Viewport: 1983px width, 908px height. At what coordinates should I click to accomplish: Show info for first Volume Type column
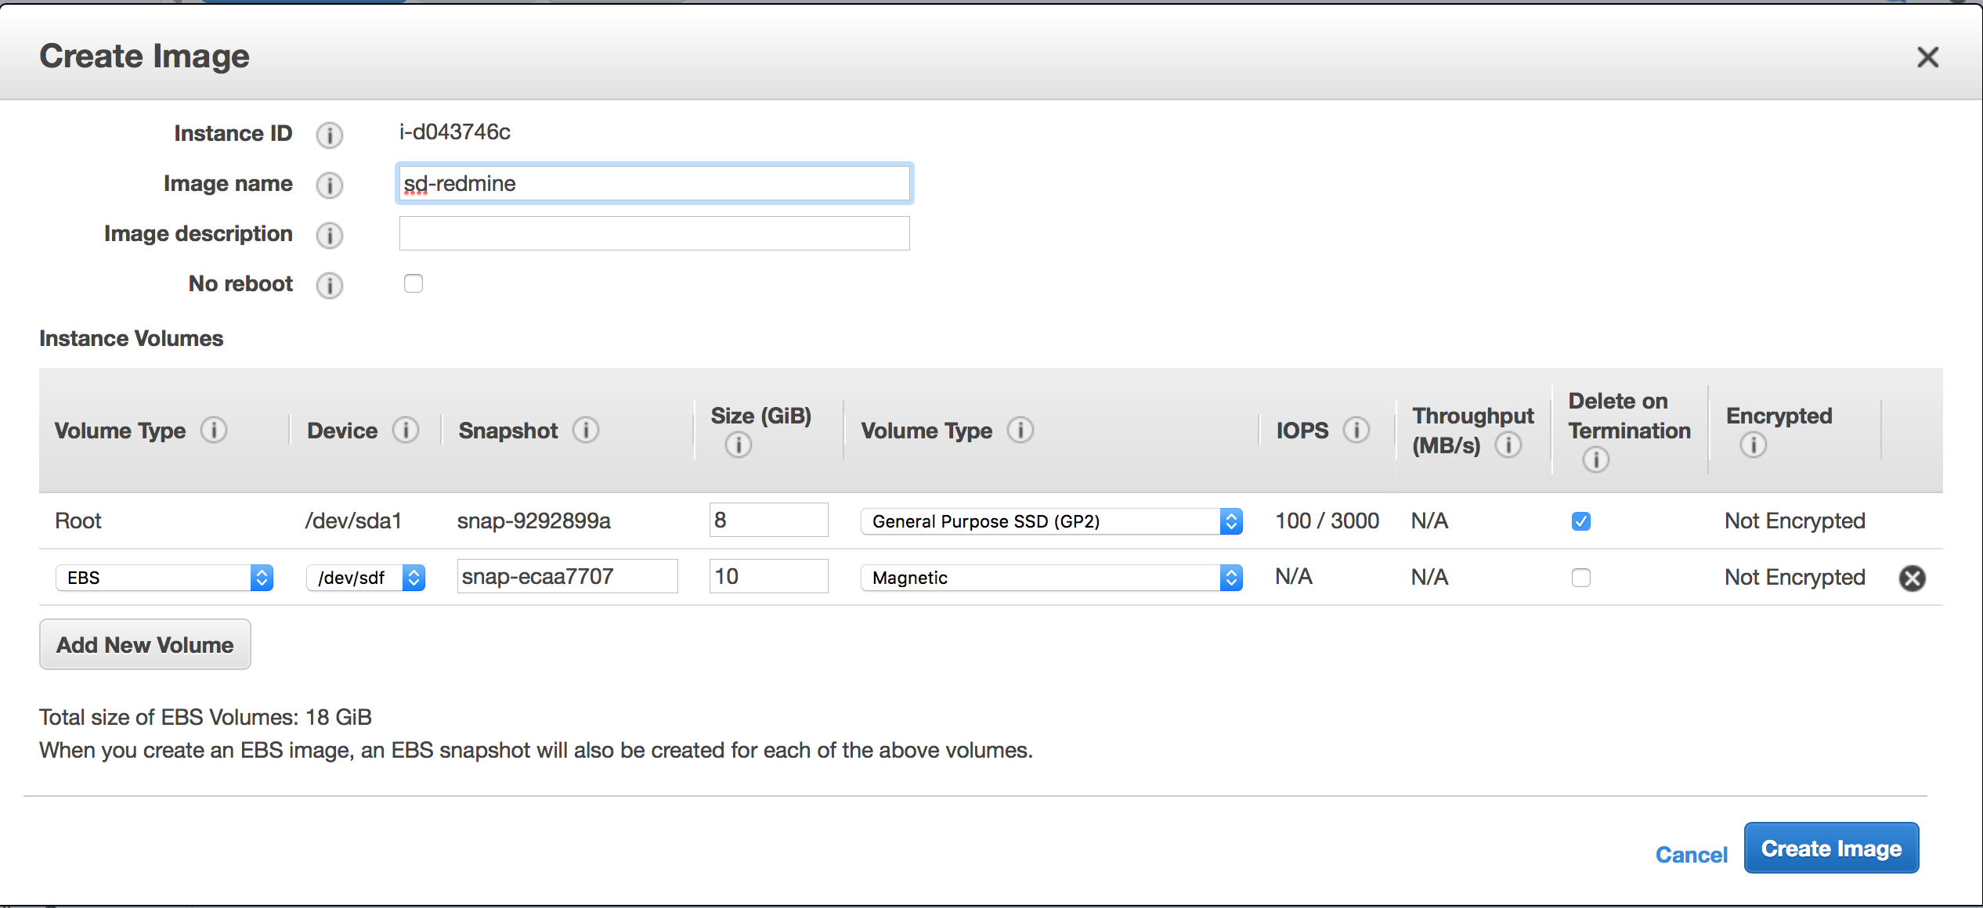pyautogui.click(x=214, y=430)
